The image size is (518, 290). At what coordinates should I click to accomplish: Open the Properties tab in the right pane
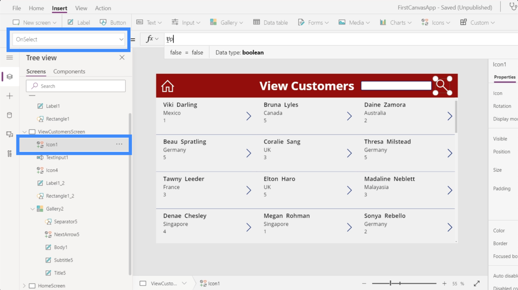coord(504,77)
